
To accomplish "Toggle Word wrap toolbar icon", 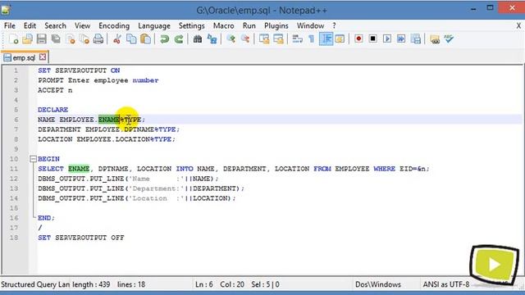I will click(297, 39).
